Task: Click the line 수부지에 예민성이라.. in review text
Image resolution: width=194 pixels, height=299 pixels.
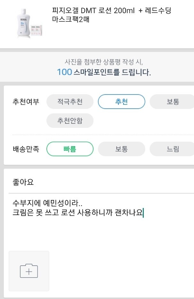Action: pos(47,203)
